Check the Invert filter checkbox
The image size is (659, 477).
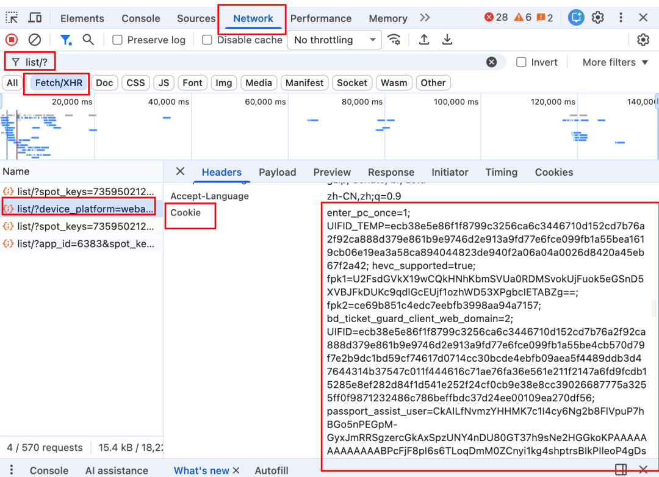pyautogui.click(x=522, y=62)
